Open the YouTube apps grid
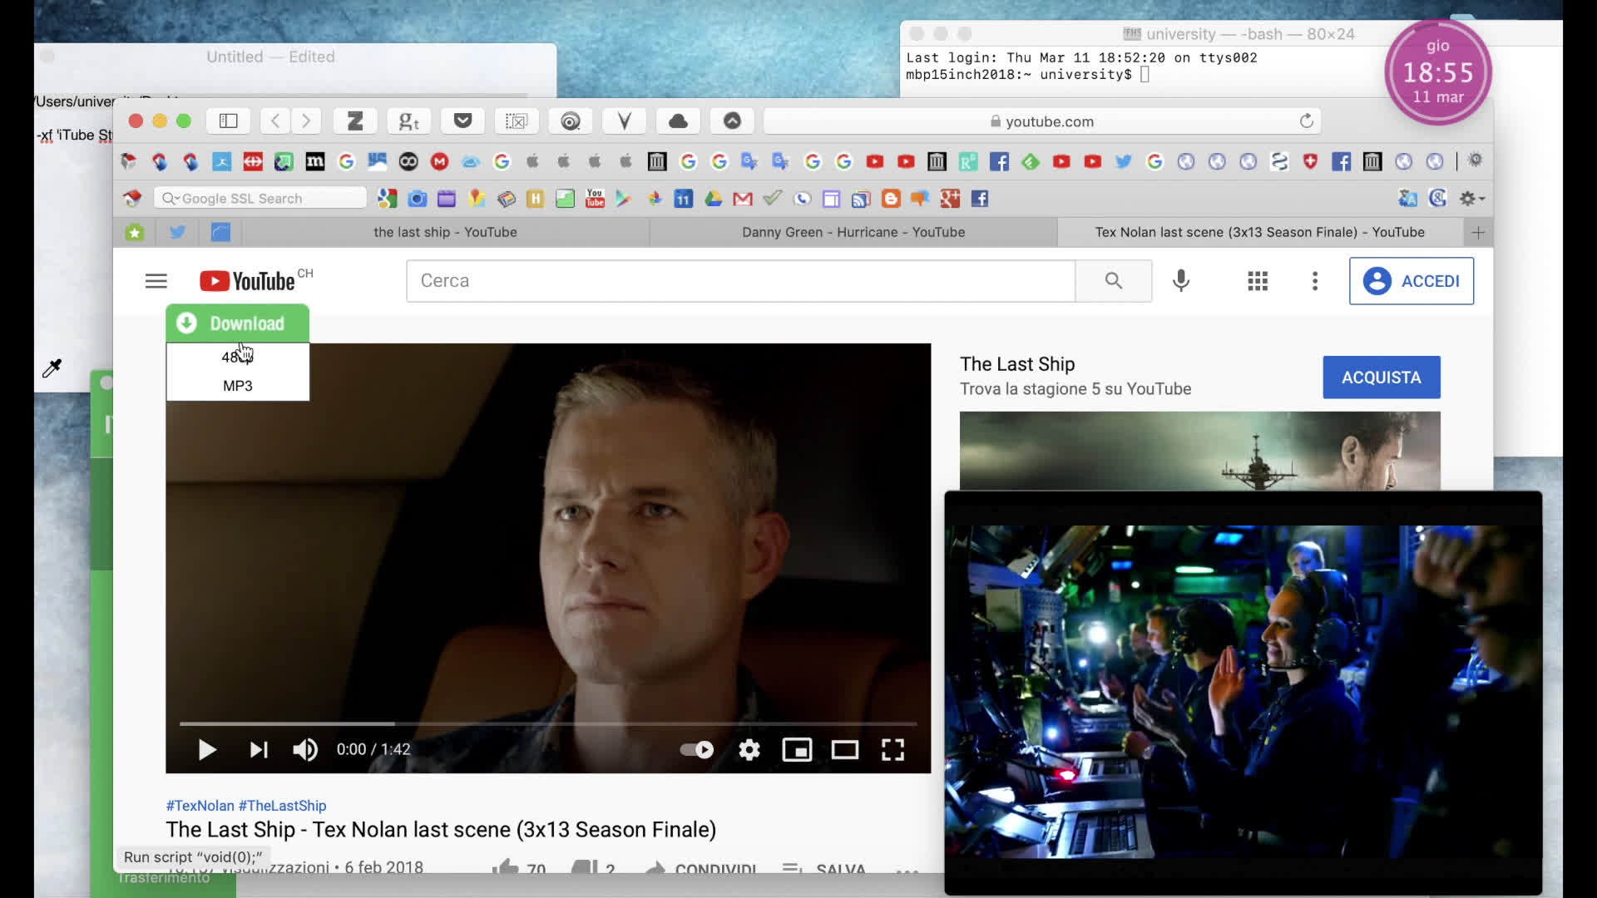This screenshot has width=1597, height=898. [1258, 281]
